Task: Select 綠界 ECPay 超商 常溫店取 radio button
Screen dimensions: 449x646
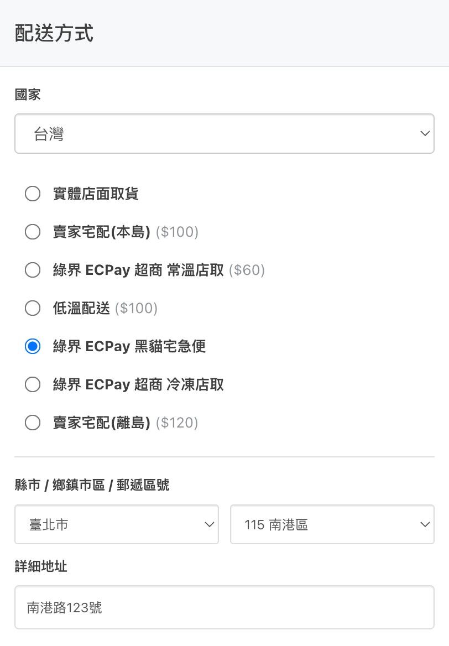Action: tap(33, 270)
